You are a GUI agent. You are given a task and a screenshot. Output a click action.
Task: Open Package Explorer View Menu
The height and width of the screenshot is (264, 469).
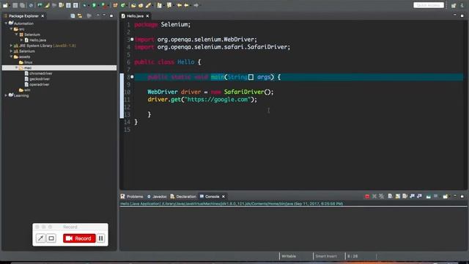[97, 15]
